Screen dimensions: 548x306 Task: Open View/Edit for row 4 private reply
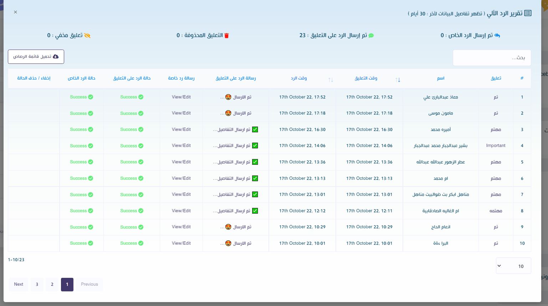181,146
